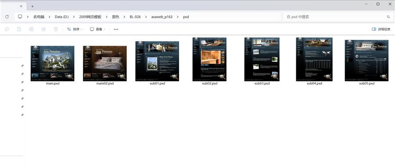395x167 pixels.
Task: Select the sub03.psd thumbnail
Action: click(x=262, y=59)
